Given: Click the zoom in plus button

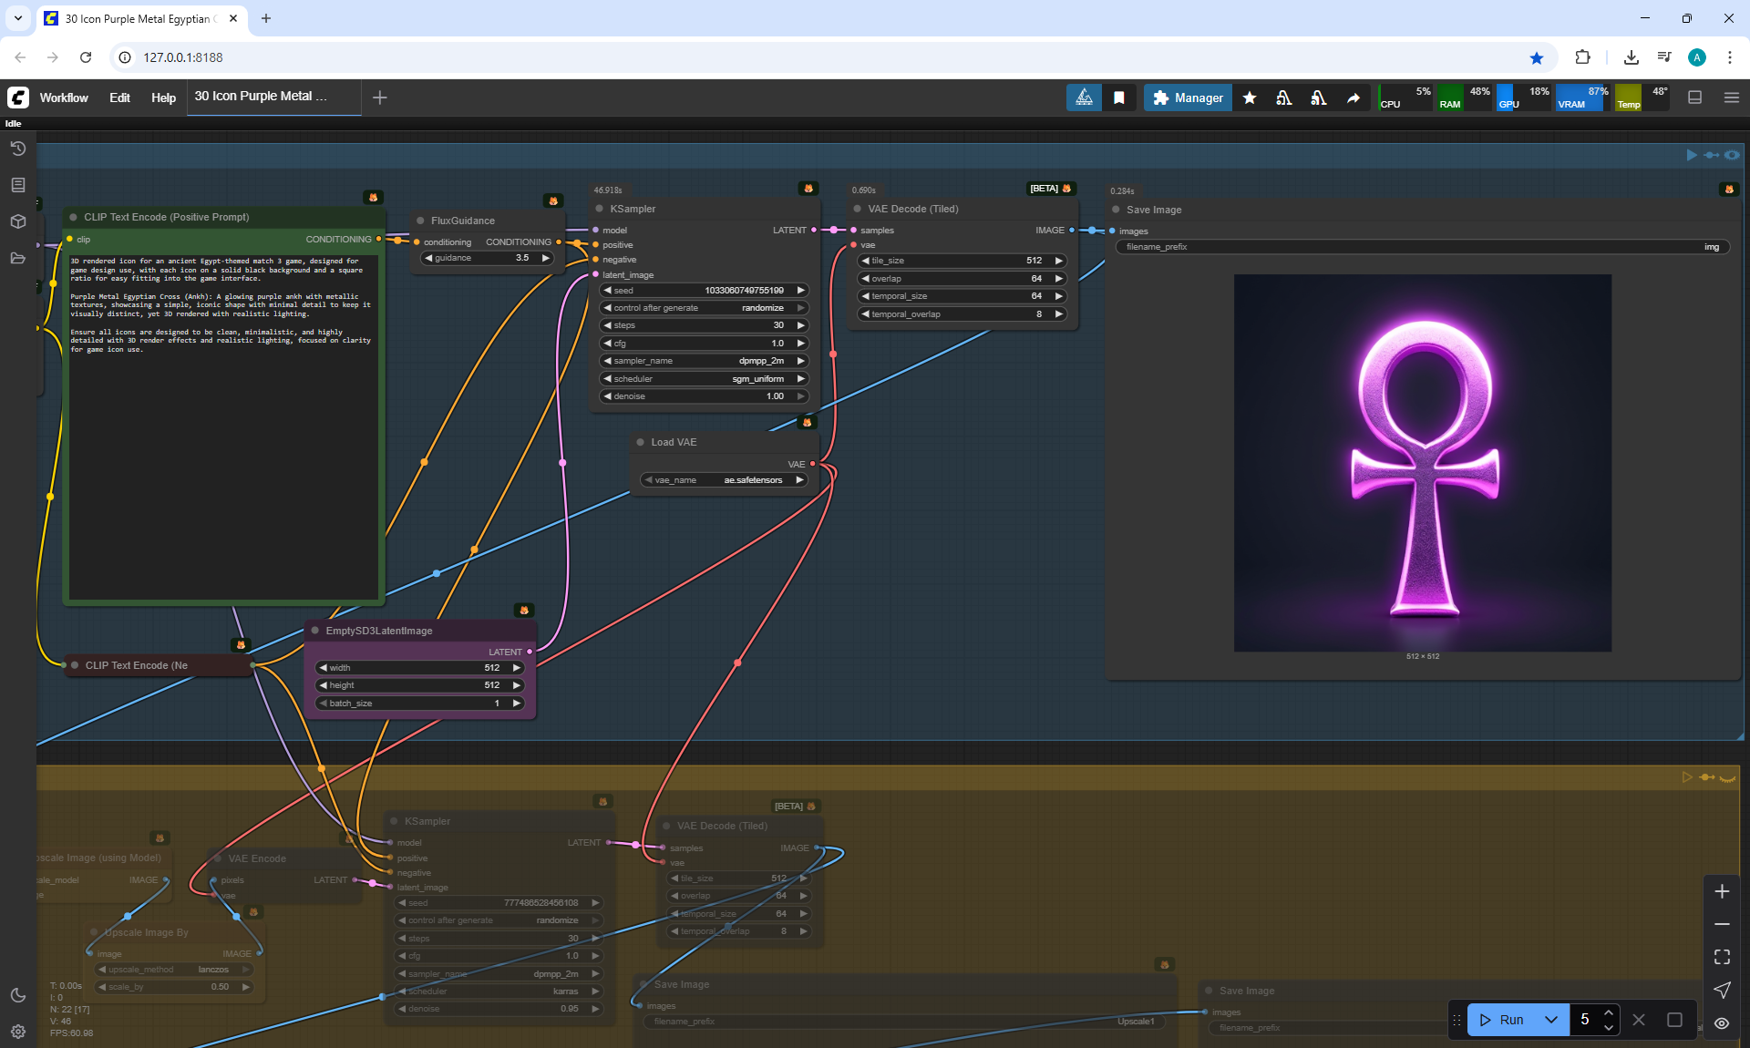Looking at the screenshot, I should click(x=1722, y=891).
